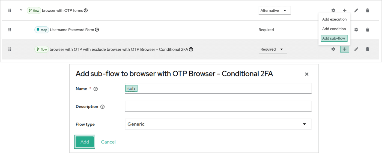Delete the Conditional 2FA sub-flow

(x=368, y=49)
